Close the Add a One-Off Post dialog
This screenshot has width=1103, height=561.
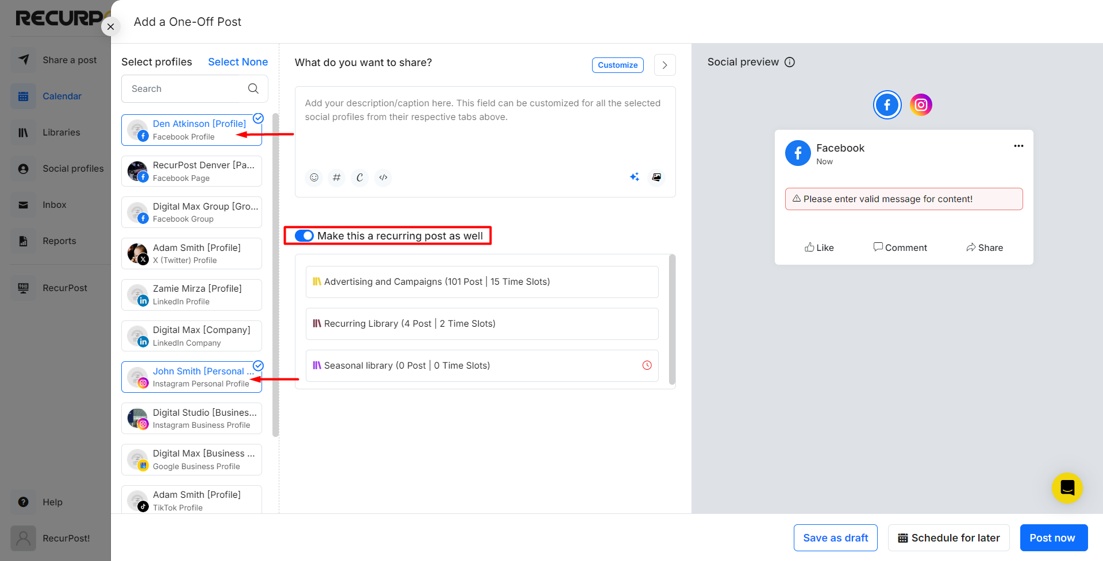click(x=110, y=26)
